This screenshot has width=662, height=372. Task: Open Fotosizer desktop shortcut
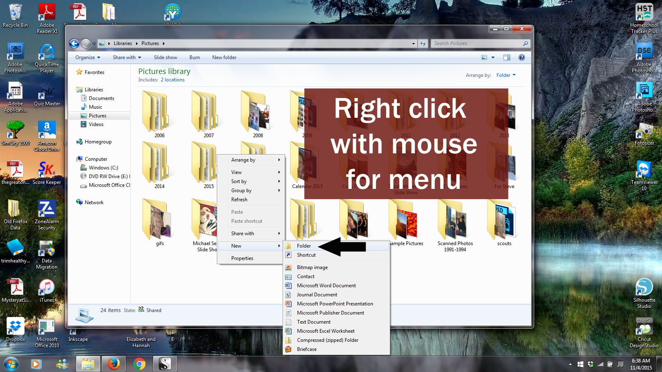tap(644, 134)
